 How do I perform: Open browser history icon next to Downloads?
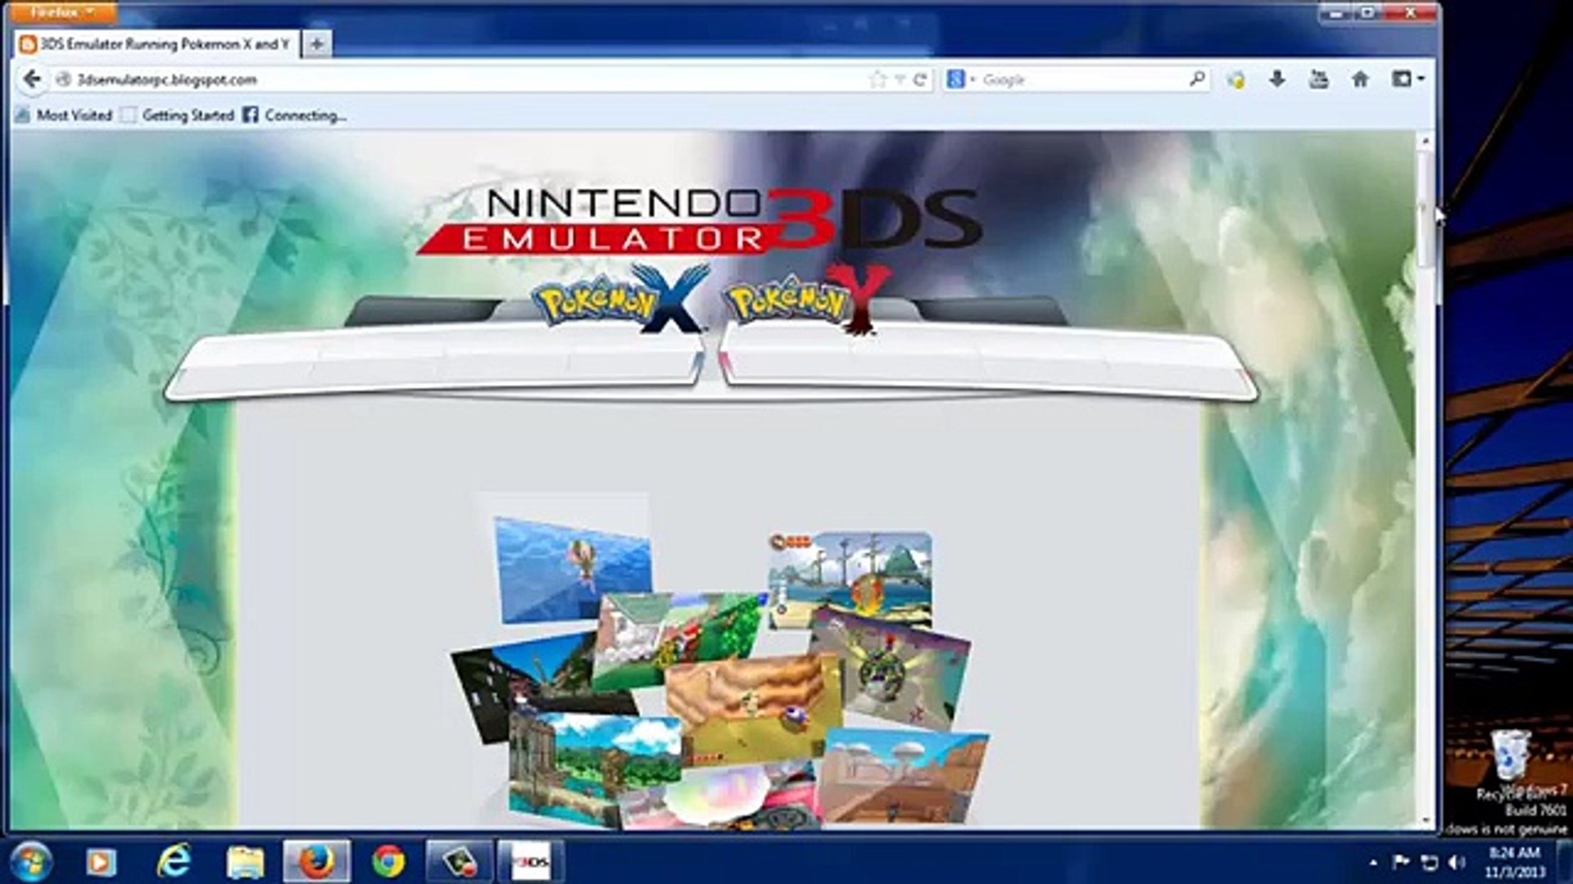click(1320, 79)
